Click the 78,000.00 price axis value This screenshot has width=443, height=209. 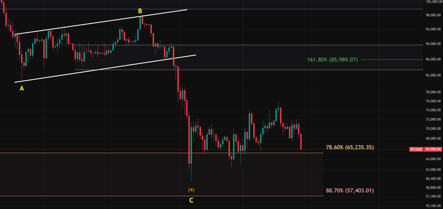pyautogui.click(x=433, y=92)
